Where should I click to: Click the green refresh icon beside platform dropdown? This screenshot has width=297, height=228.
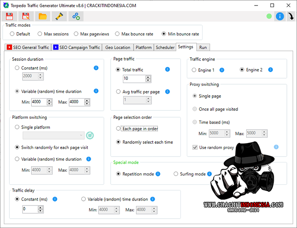pos(90,135)
